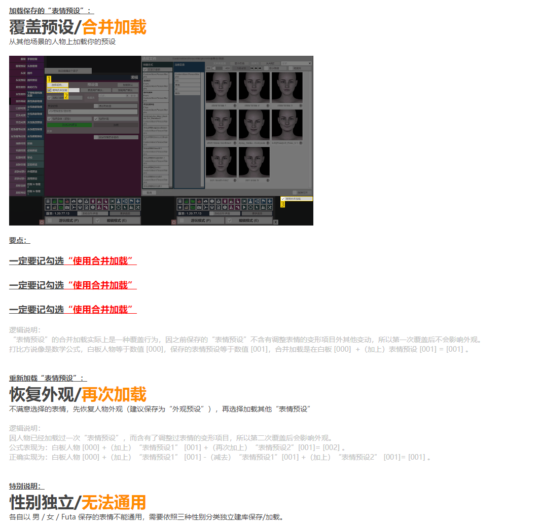
Task: Click the mouse cursor icon in right toolbar
Action: 257,208
